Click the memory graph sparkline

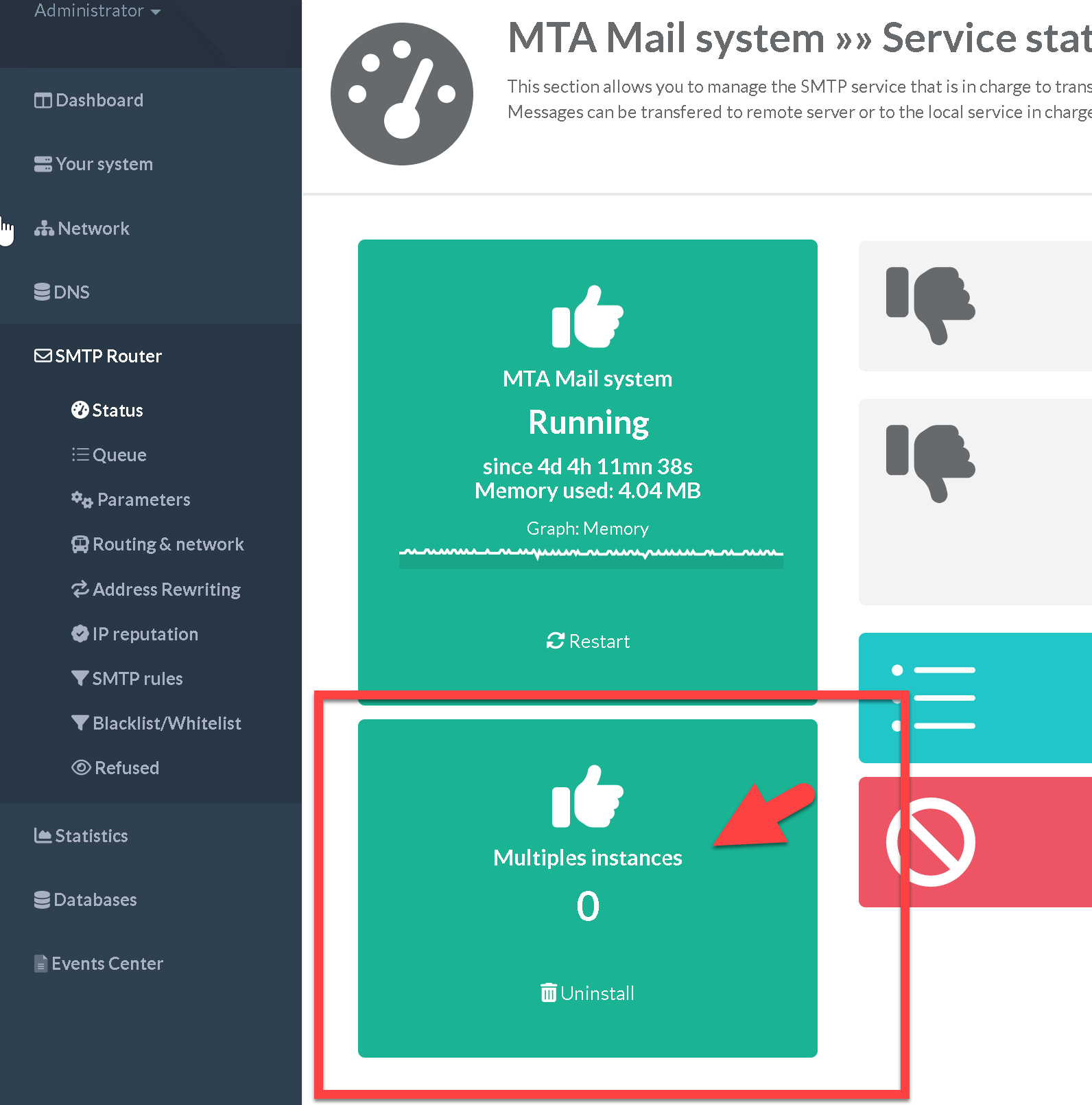click(x=591, y=554)
